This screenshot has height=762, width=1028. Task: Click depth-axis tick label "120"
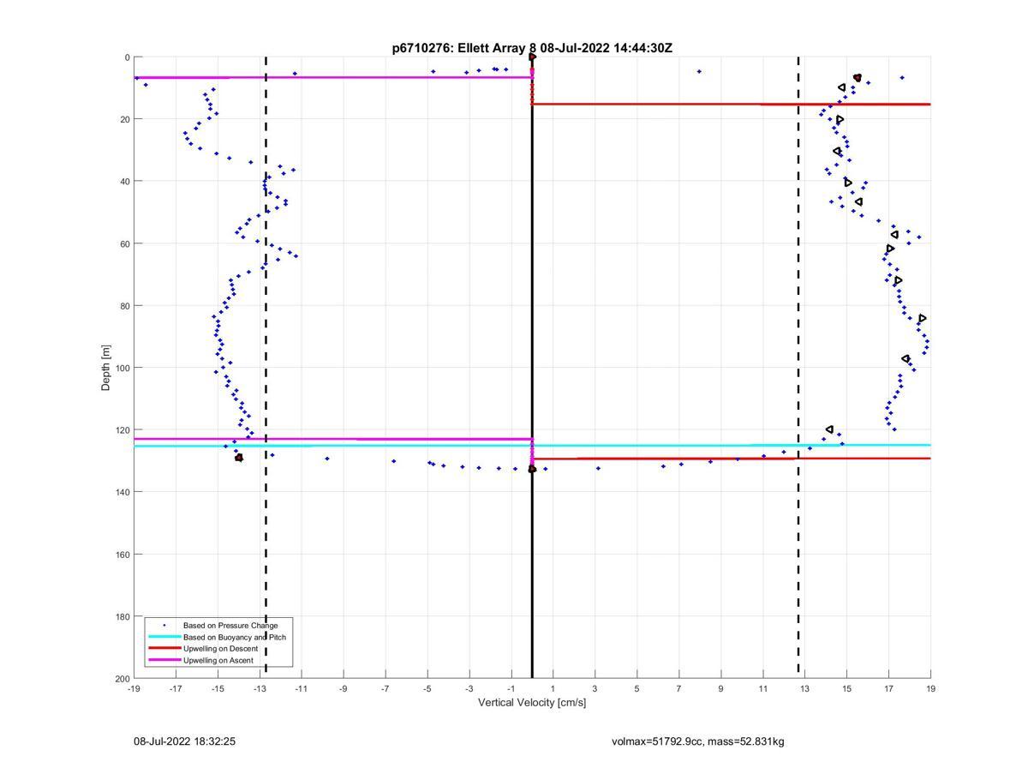tap(123, 429)
